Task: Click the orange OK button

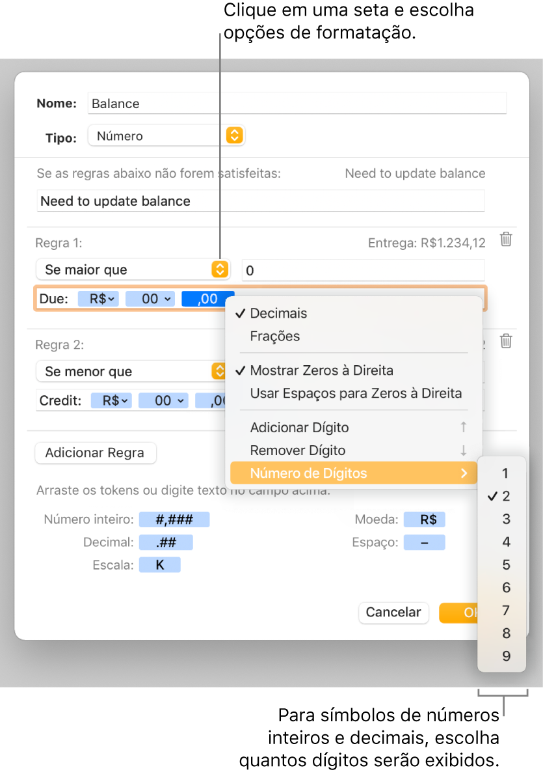Action: point(458,612)
